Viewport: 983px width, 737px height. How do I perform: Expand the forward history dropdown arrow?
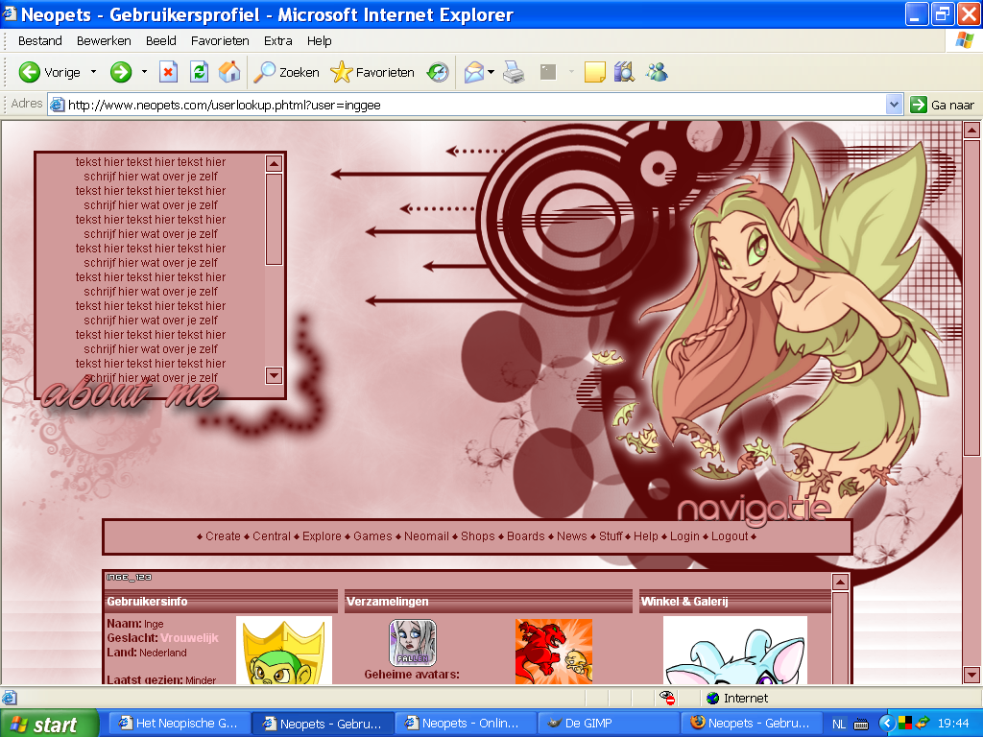[144, 72]
